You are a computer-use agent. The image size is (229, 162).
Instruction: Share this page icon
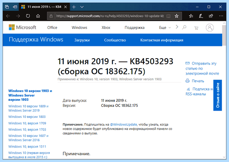coord(211,16)
